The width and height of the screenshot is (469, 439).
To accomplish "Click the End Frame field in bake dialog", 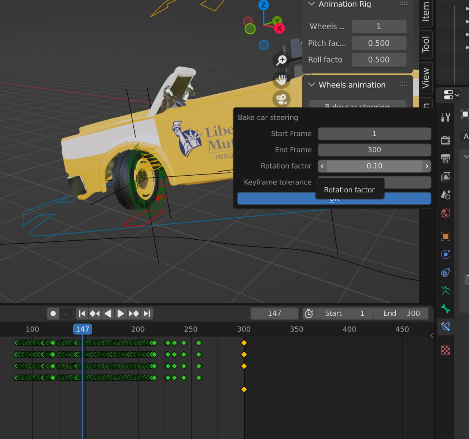I will click(x=374, y=150).
